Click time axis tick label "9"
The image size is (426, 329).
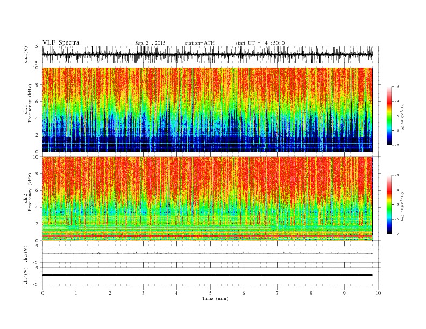[x=344, y=293]
